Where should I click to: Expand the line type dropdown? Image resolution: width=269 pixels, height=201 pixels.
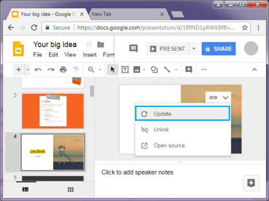tap(176, 69)
